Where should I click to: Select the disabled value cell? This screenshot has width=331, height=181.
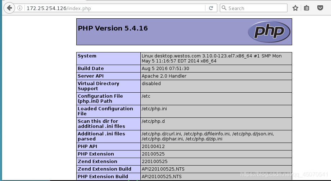[x=151, y=83]
